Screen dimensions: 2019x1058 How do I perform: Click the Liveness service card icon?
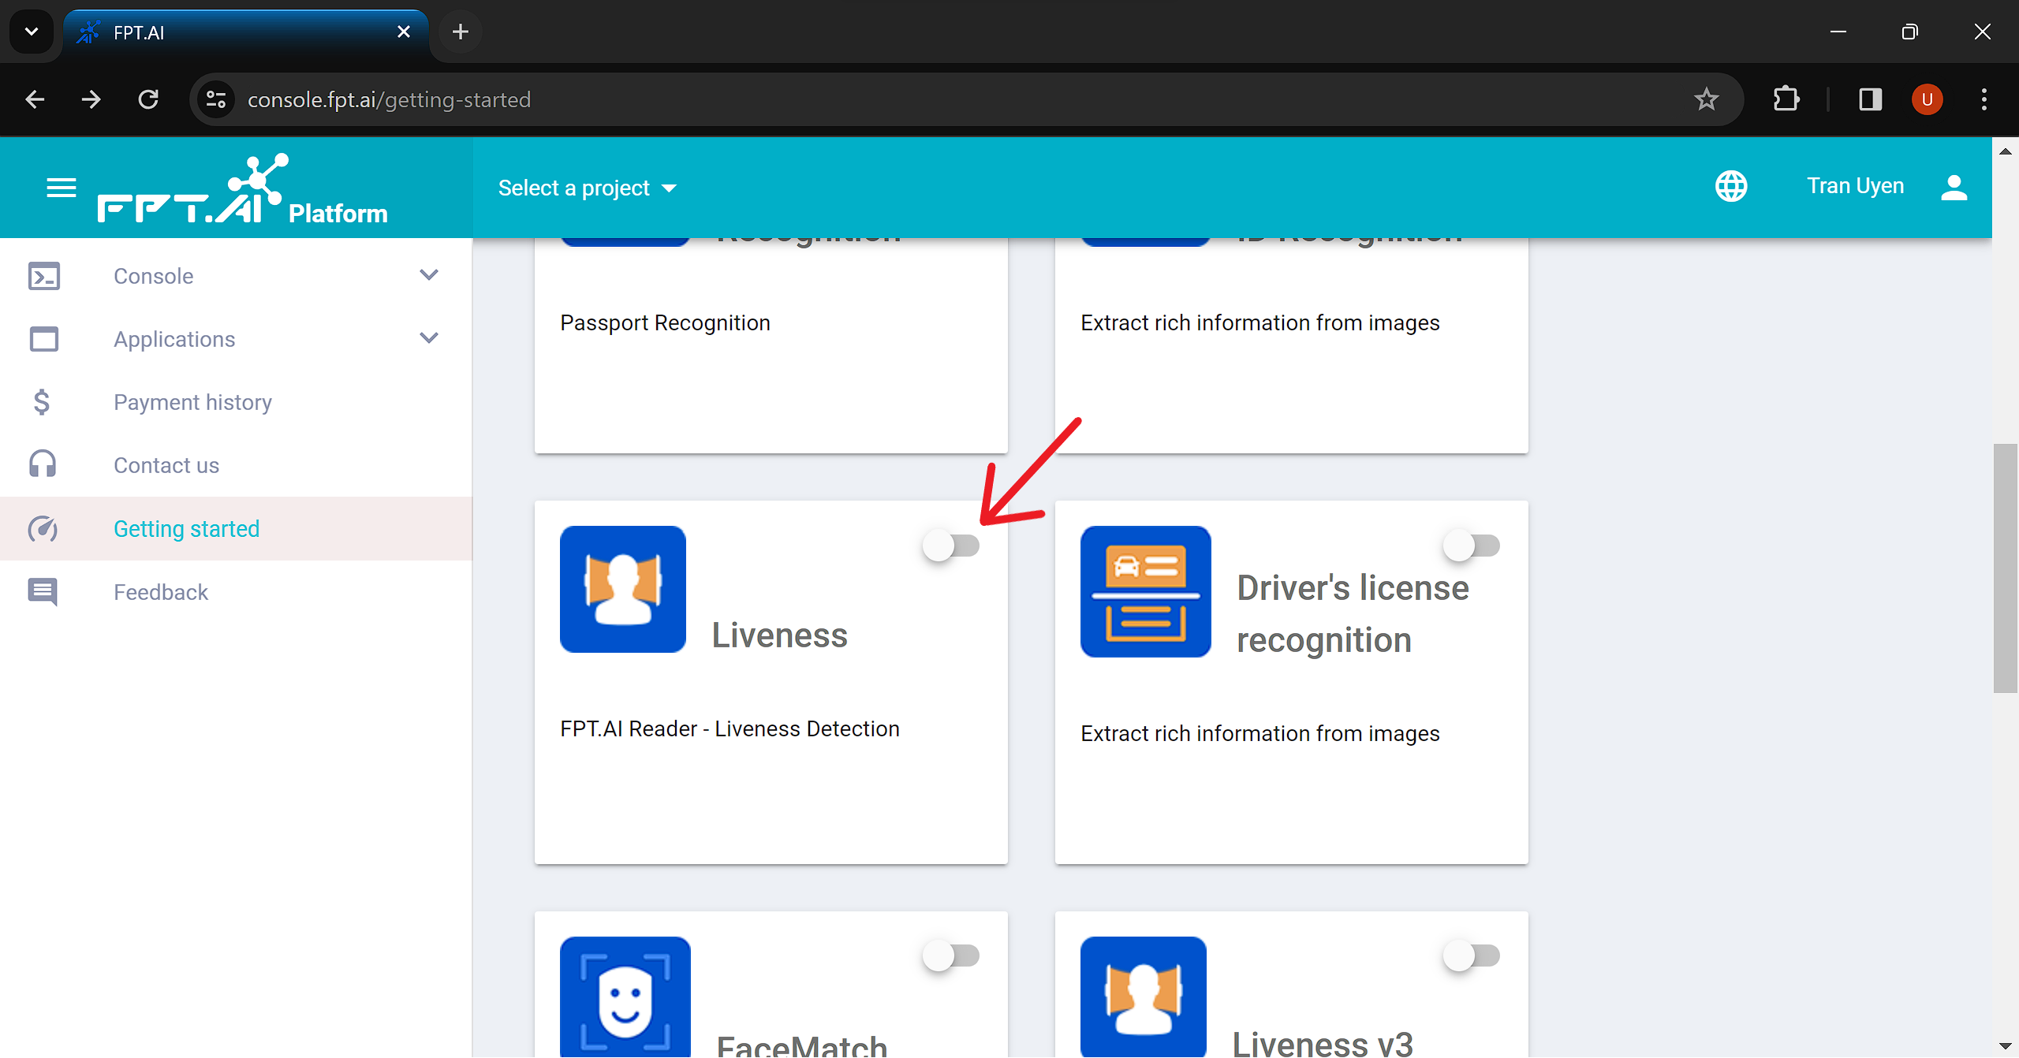pyautogui.click(x=623, y=589)
